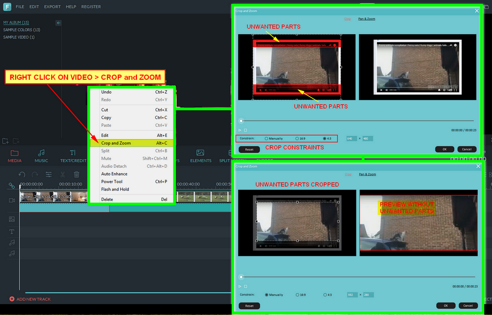
Task: Click Cancel in the 640×480 crop dialog
Action: pos(466,149)
